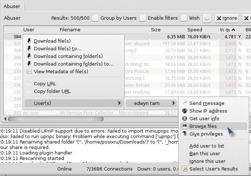This screenshot has width=251, height=176.
Task: Click the Copy folder URL page icon
Action: click(x=29, y=91)
